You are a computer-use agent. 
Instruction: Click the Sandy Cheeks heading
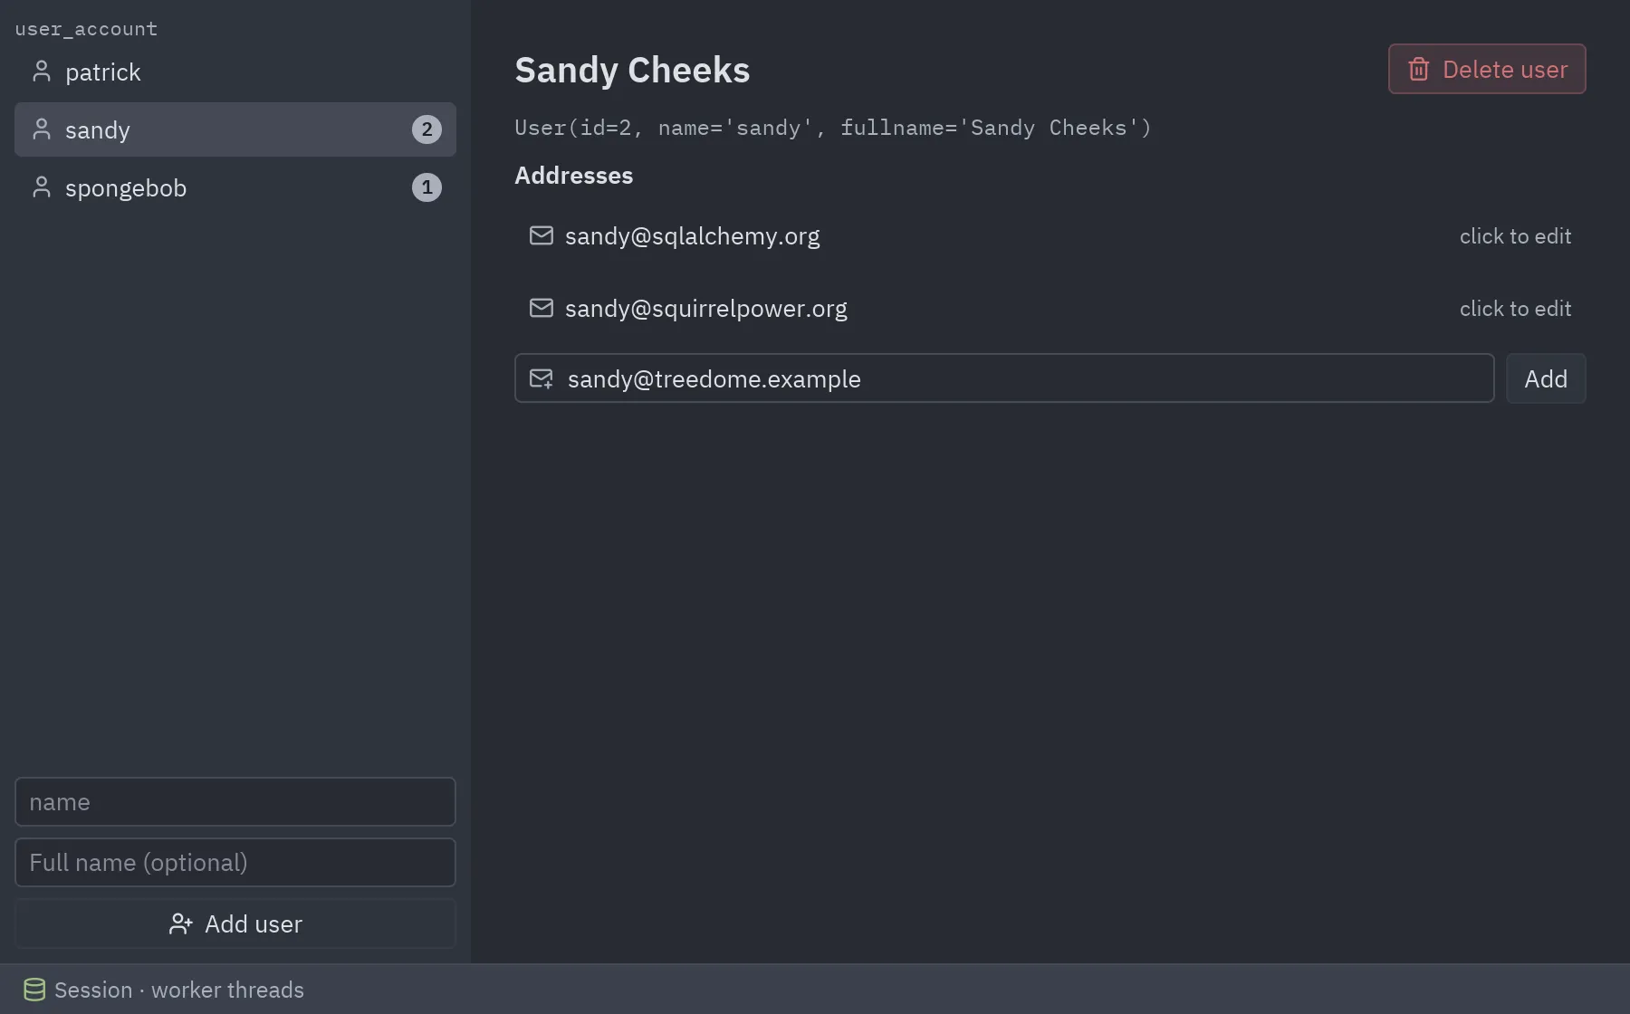tap(632, 70)
